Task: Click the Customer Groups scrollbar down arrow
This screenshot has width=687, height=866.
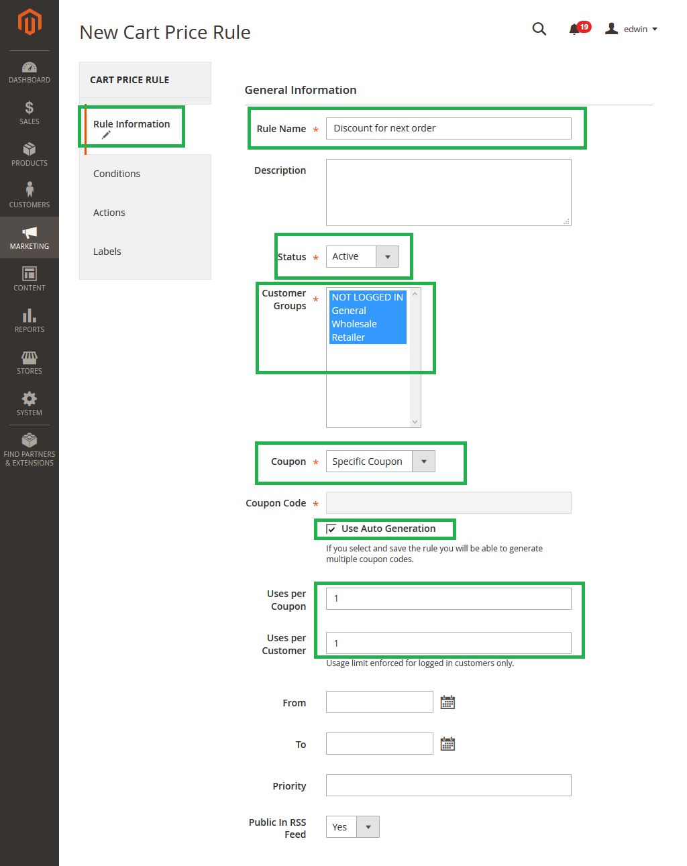Action: tap(415, 422)
